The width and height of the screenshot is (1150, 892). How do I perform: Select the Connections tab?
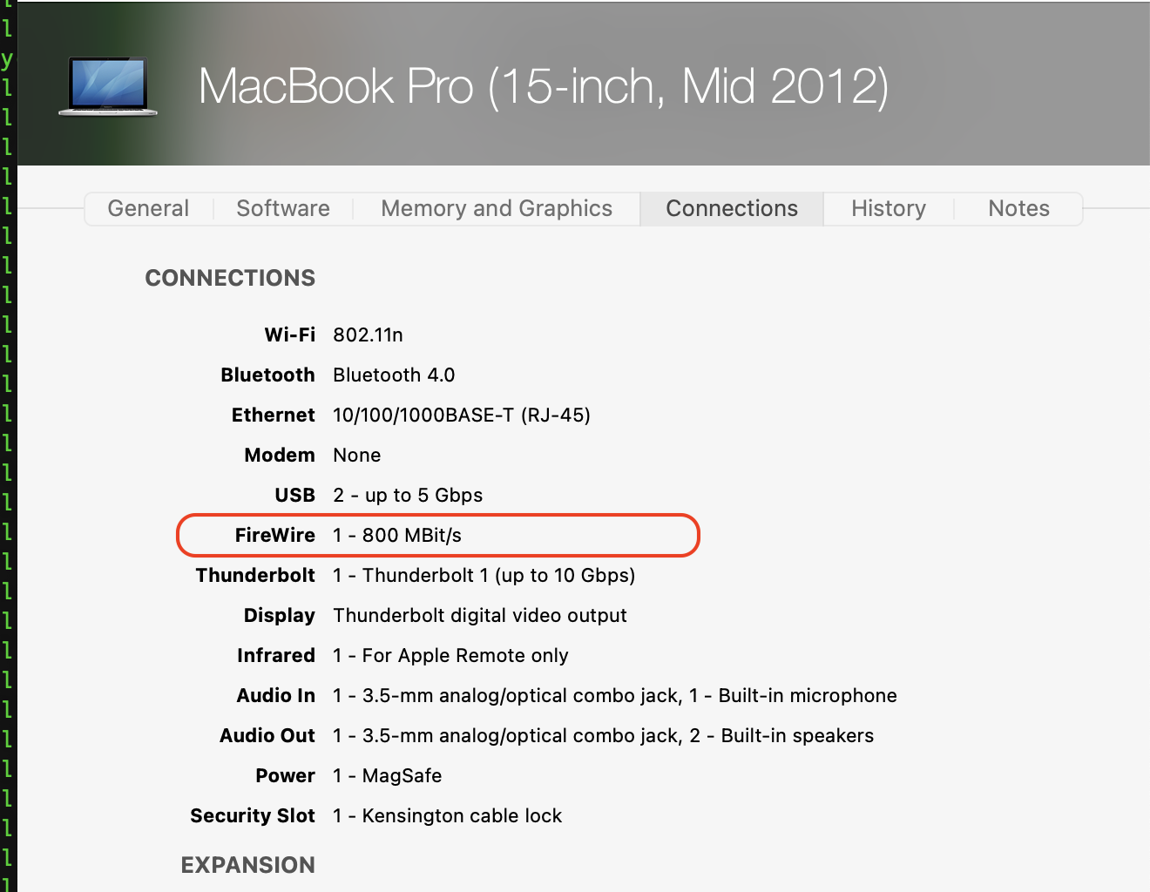(x=731, y=208)
